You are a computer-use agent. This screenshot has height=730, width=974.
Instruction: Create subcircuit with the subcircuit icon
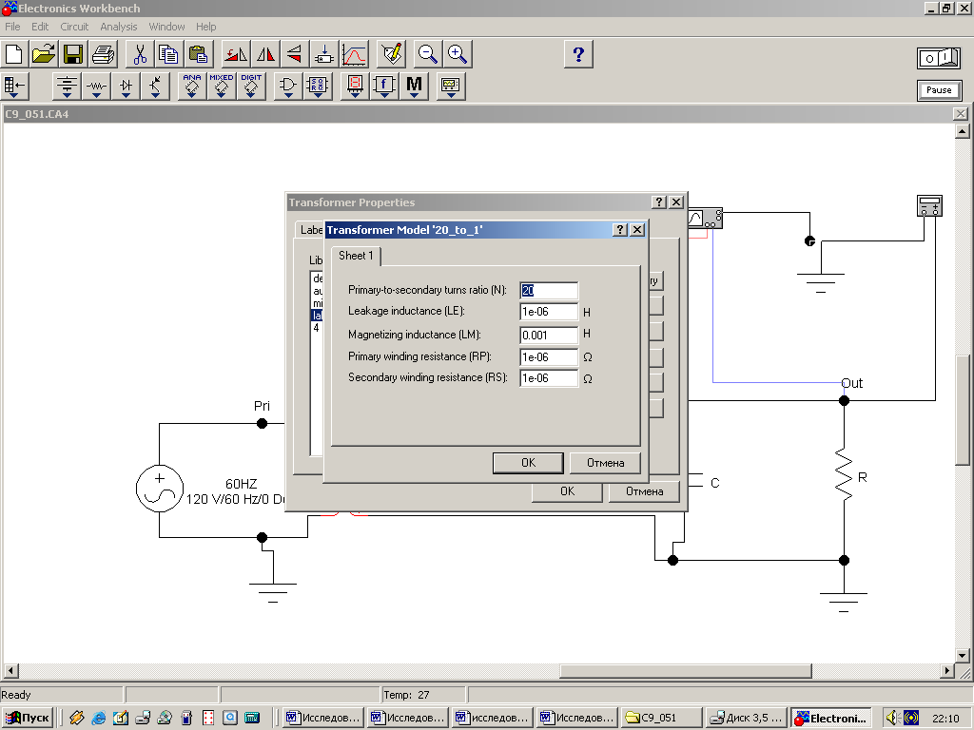coord(324,54)
